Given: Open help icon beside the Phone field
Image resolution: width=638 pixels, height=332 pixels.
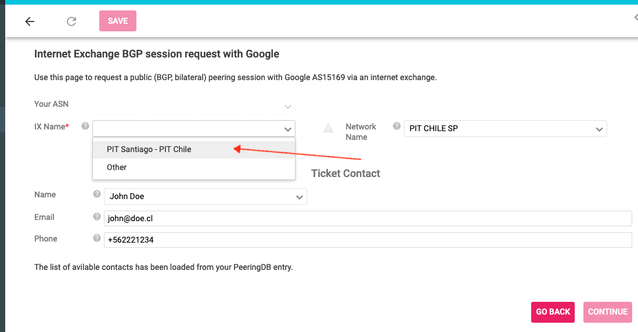Looking at the screenshot, I should (97, 238).
